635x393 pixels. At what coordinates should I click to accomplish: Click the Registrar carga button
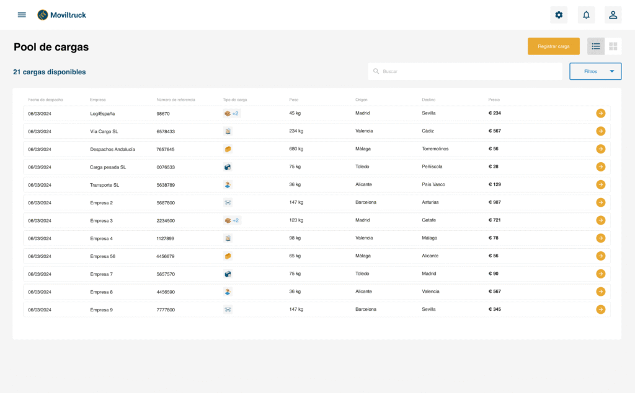[x=553, y=46]
